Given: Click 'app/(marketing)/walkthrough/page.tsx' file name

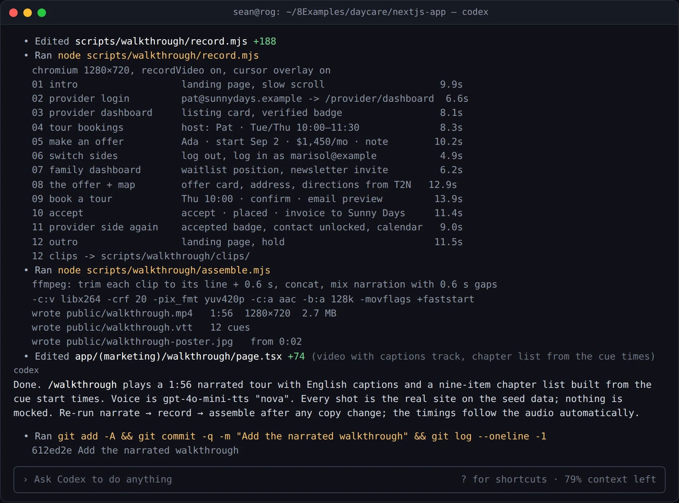Looking at the screenshot, I should pyautogui.click(x=178, y=356).
